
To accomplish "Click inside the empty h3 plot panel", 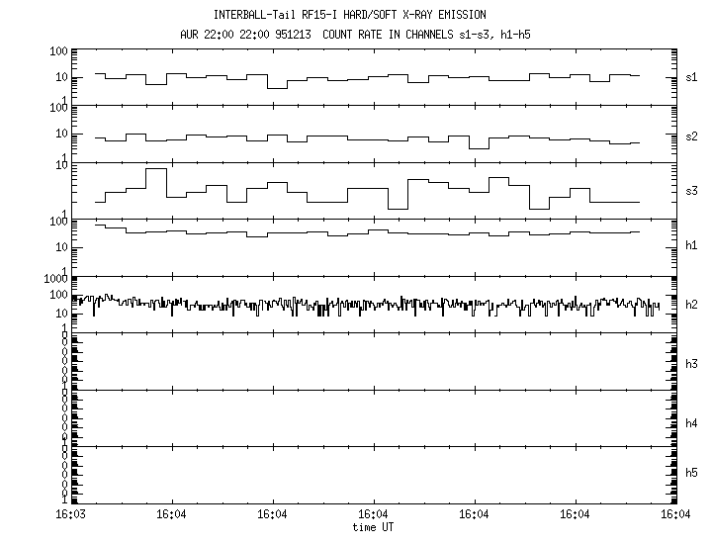I will point(373,361).
